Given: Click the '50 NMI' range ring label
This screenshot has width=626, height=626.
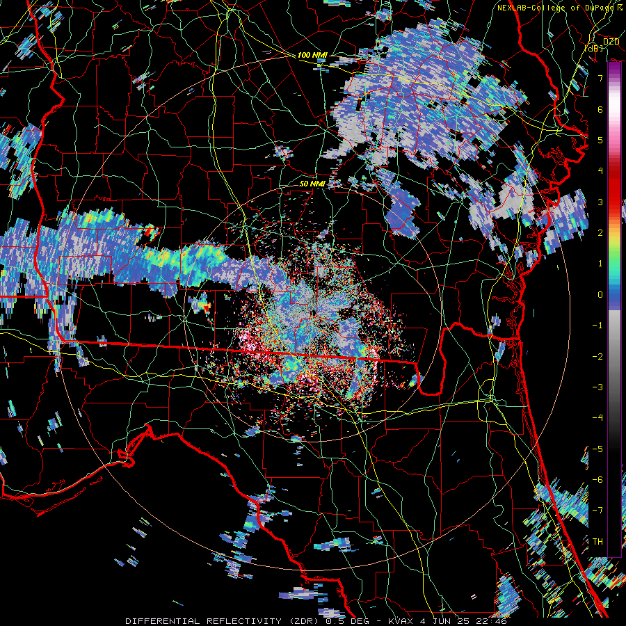Looking at the screenshot, I should pos(312,184).
